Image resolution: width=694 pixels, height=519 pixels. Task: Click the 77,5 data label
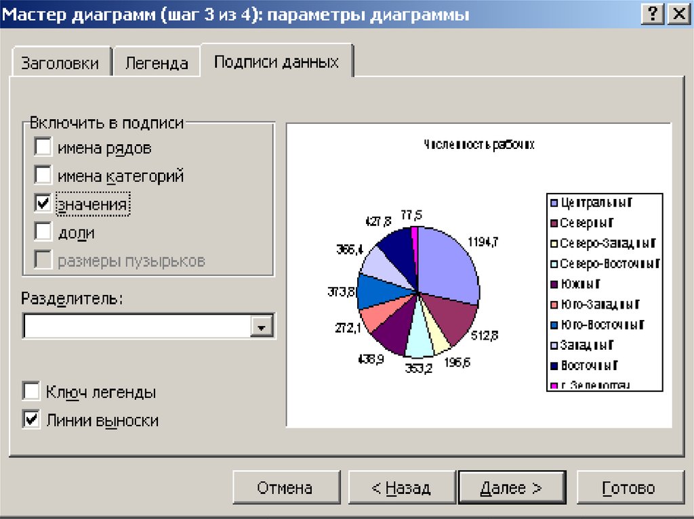[411, 215]
